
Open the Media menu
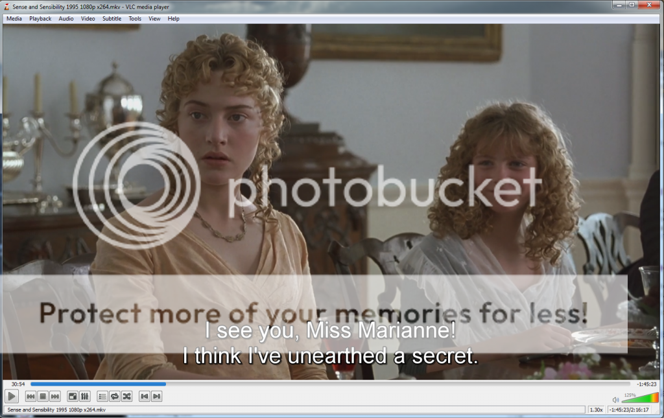point(14,19)
